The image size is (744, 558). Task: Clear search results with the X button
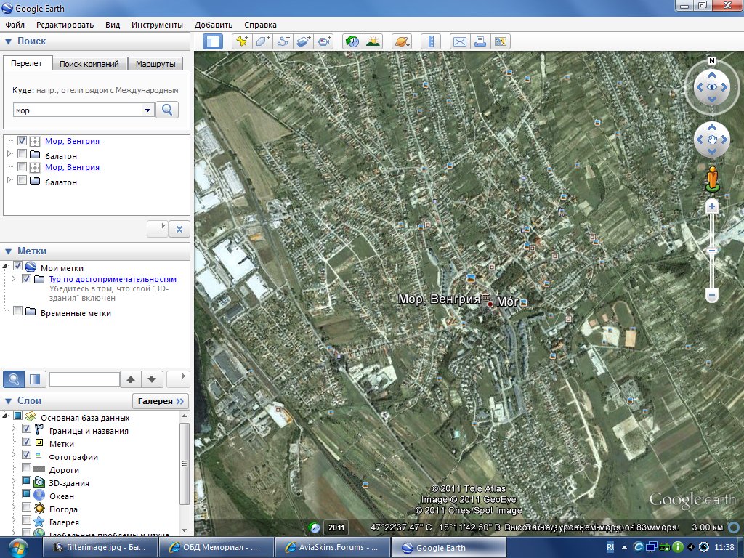[179, 229]
